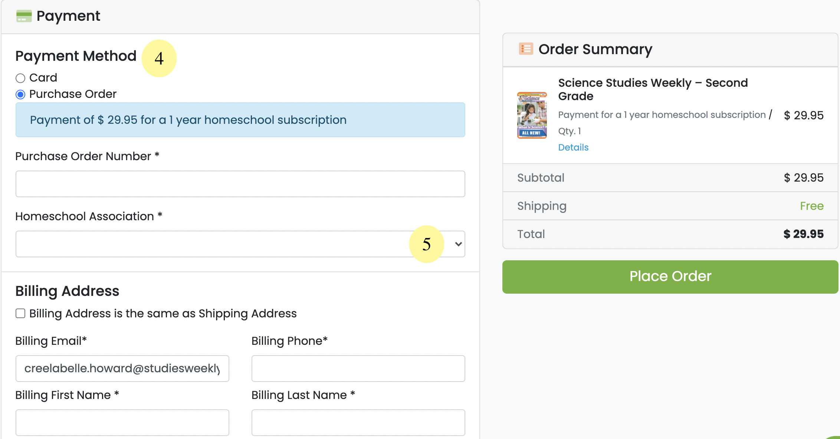
Task: Focus the Purchase Order Number field
Action: click(x=240, y=184)
